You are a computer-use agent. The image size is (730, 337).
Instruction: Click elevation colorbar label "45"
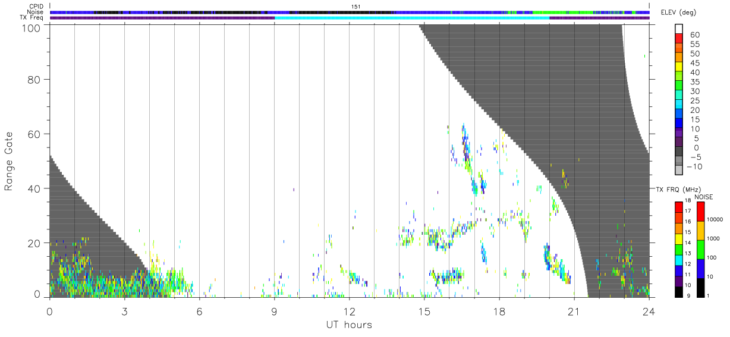[695, 62]
